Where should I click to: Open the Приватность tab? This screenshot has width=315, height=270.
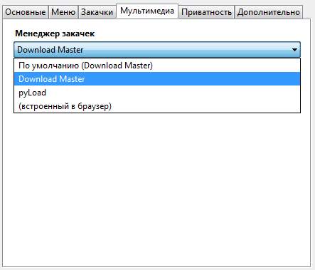click(x=206, y=12)
